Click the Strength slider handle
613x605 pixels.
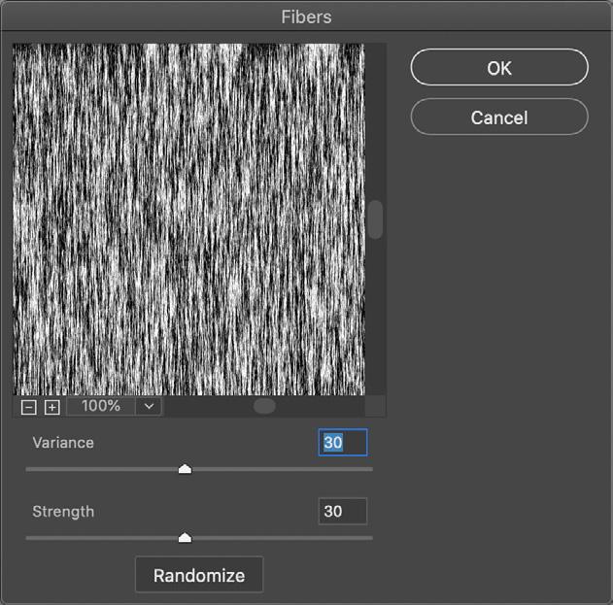tap(185, 537)
